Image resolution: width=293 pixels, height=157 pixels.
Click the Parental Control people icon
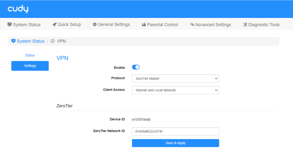point(144,25)
